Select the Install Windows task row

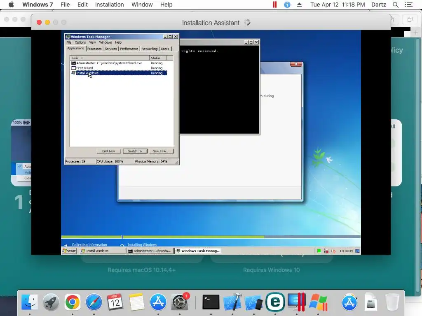click(119, 73)
